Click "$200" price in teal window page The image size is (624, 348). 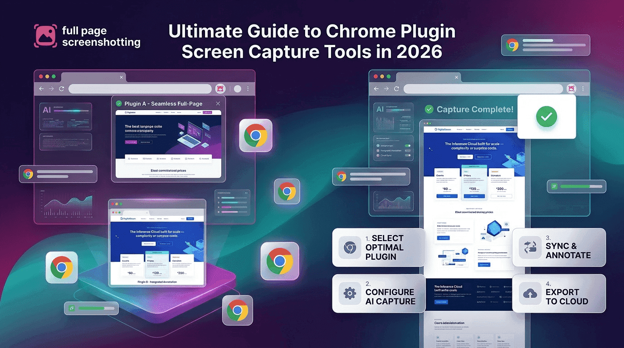click(501, 188)
